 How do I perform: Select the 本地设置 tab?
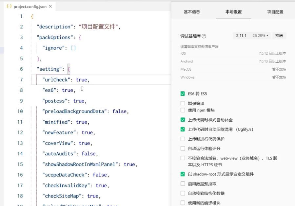pos(233,12)
